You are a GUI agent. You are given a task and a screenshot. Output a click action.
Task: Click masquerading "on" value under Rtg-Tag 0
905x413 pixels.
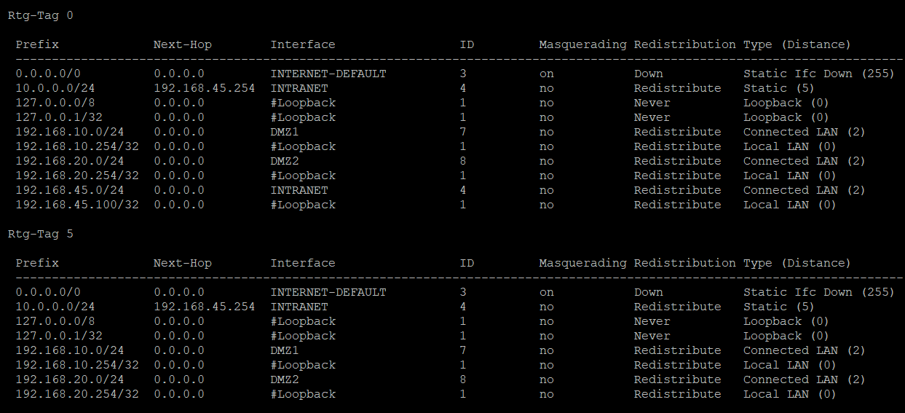[x=546, y=74]
